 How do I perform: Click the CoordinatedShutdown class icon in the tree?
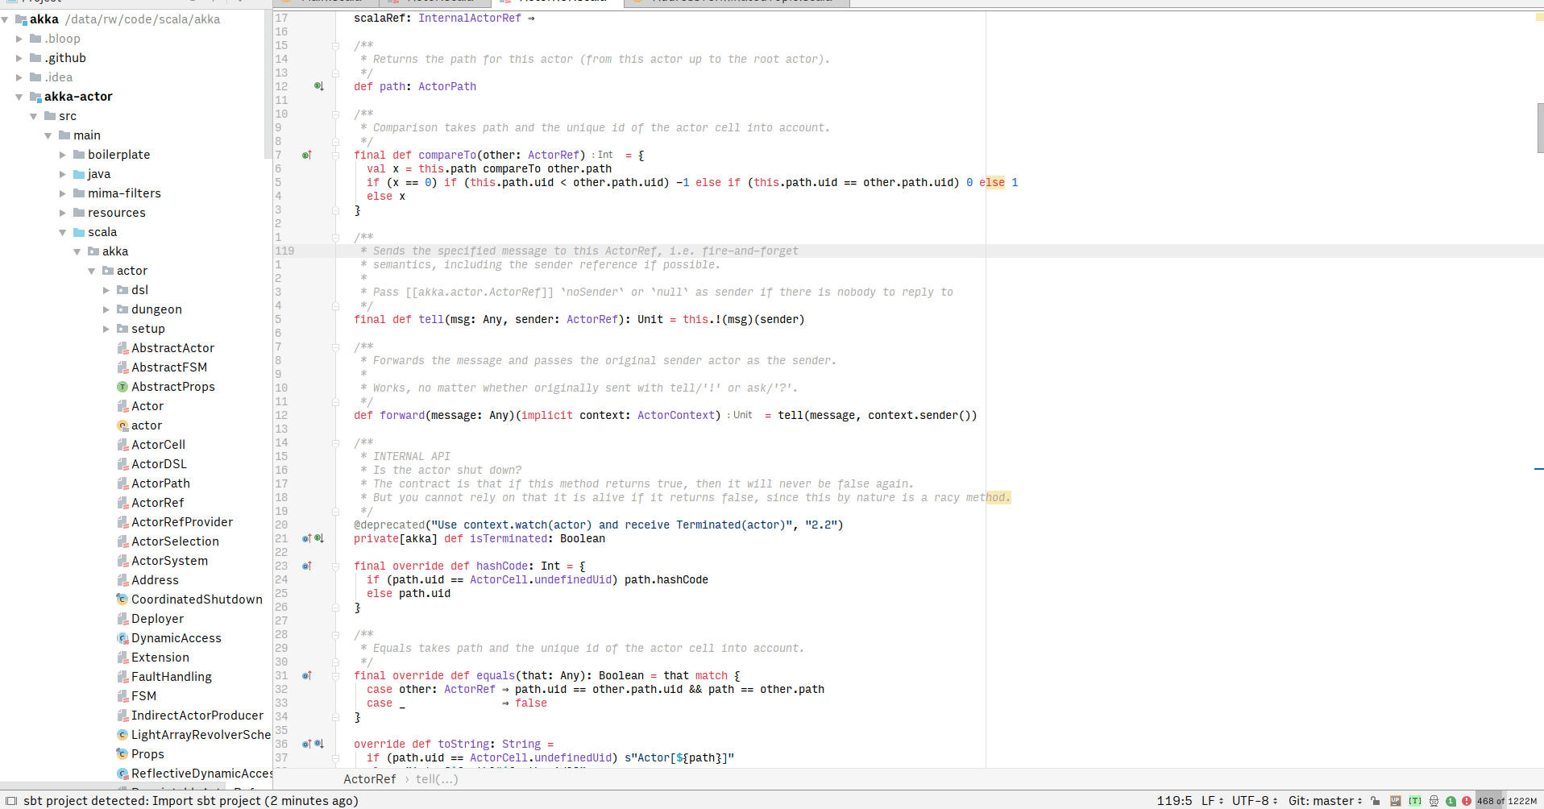[x=122, y=599]
